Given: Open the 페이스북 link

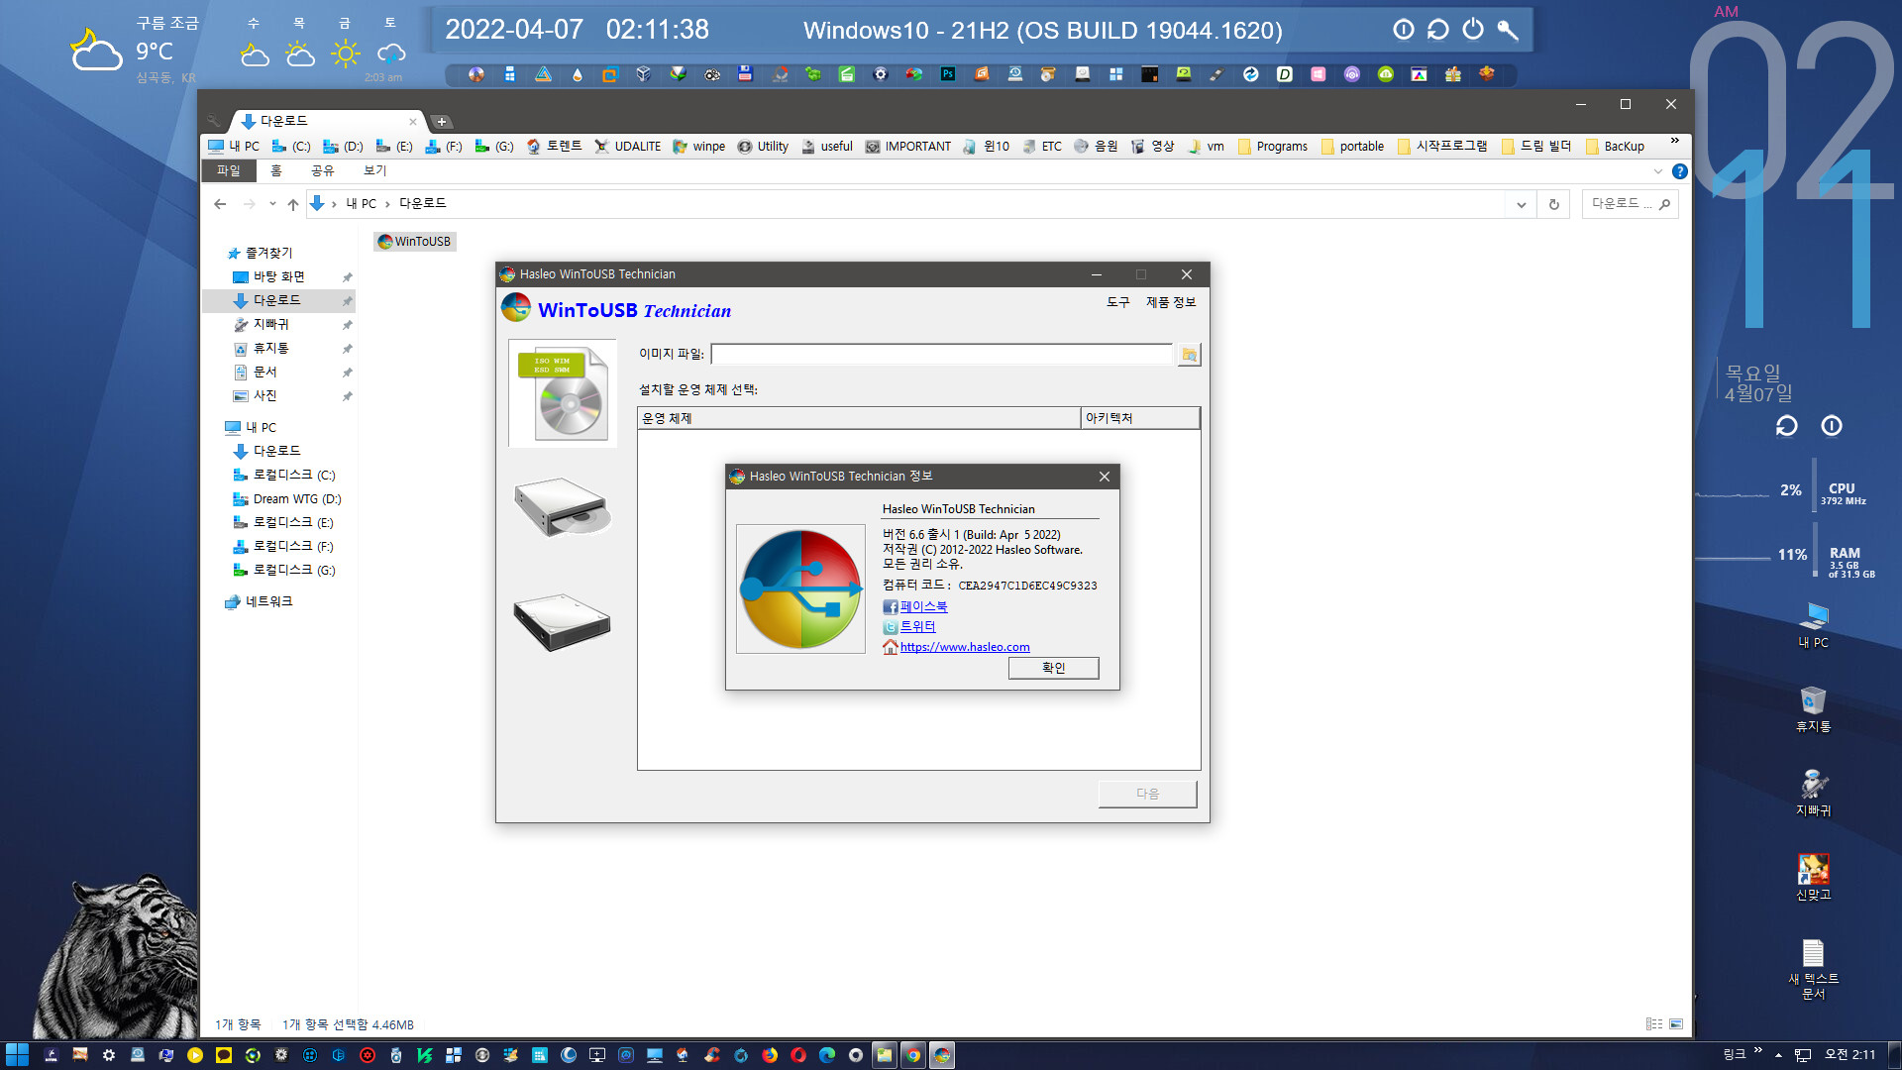Looking at the screenshot, I should (923, 606).
